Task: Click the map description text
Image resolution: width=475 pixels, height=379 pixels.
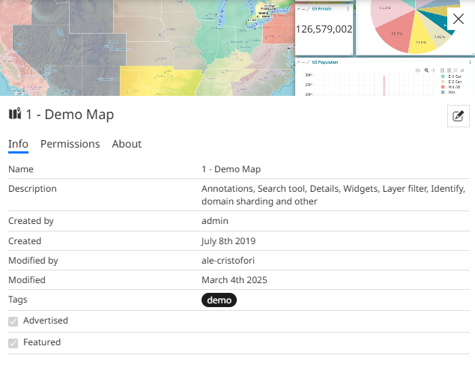Action: pyautogui.click(x=333, y=195)
